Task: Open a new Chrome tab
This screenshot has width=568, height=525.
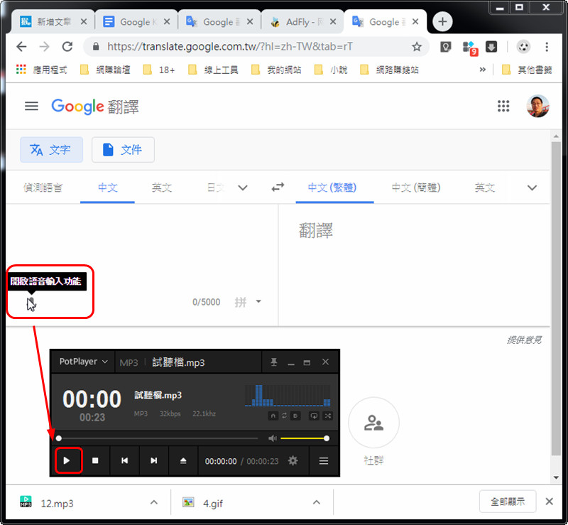Action: pos(442,22)
